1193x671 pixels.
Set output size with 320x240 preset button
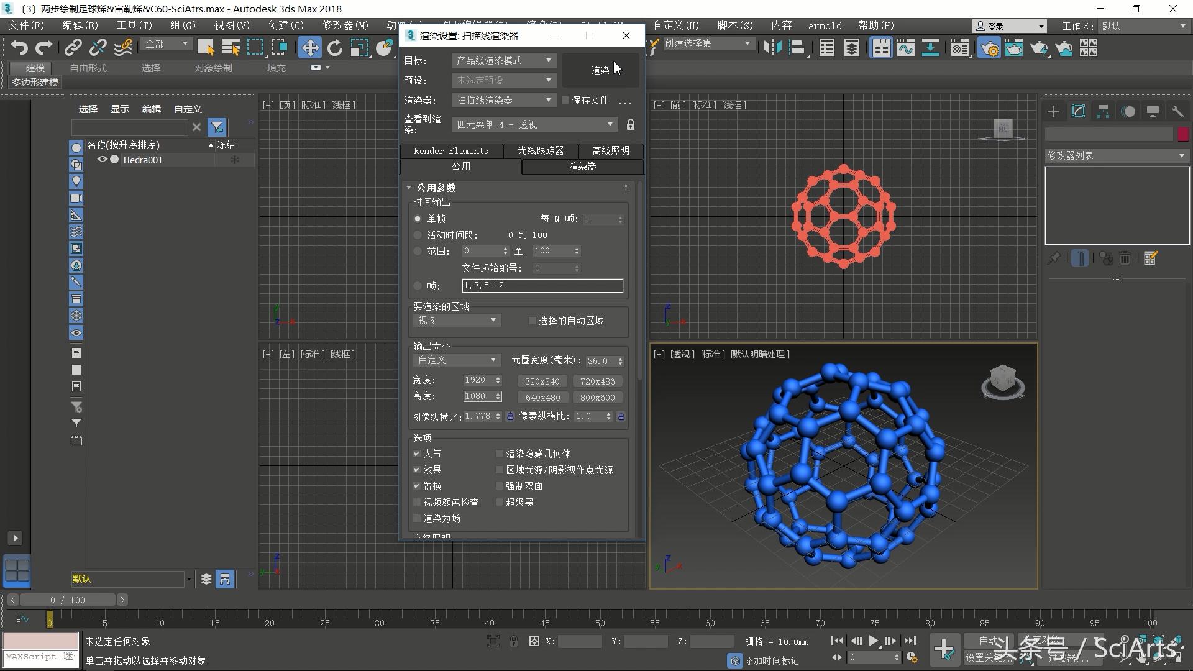pos(541,381)
